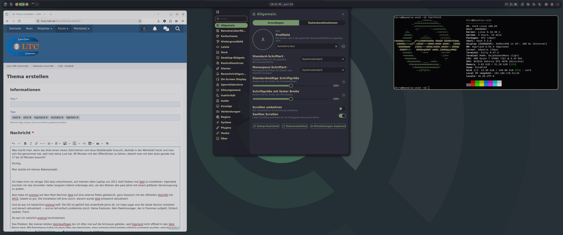This screenshot has height=235, width=563.
Task: Click the clock '19:41 Mi., Juni 24'
Action: [x=281, y=4]
